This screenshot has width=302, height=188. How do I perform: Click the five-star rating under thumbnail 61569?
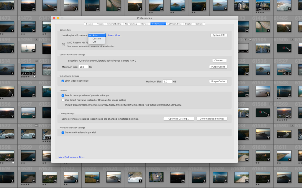[282, 120]
